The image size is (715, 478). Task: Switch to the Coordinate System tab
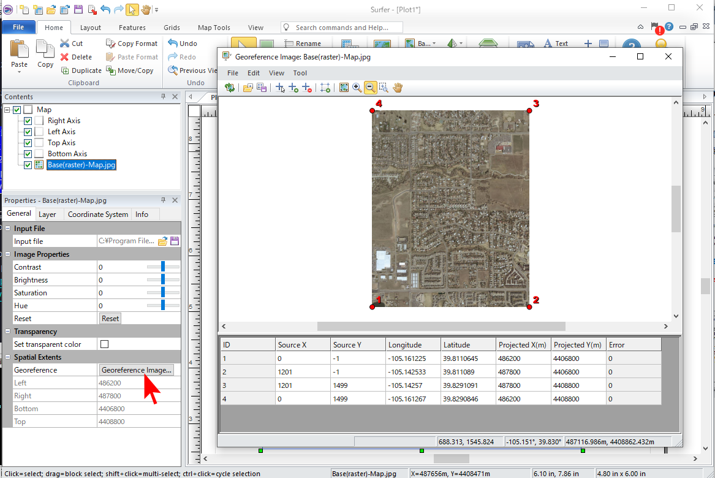click(98, 214)
